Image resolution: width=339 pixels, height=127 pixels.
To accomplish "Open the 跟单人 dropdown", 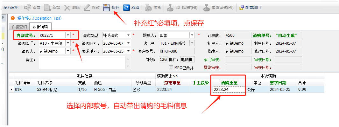I will [x=192, y=35].
